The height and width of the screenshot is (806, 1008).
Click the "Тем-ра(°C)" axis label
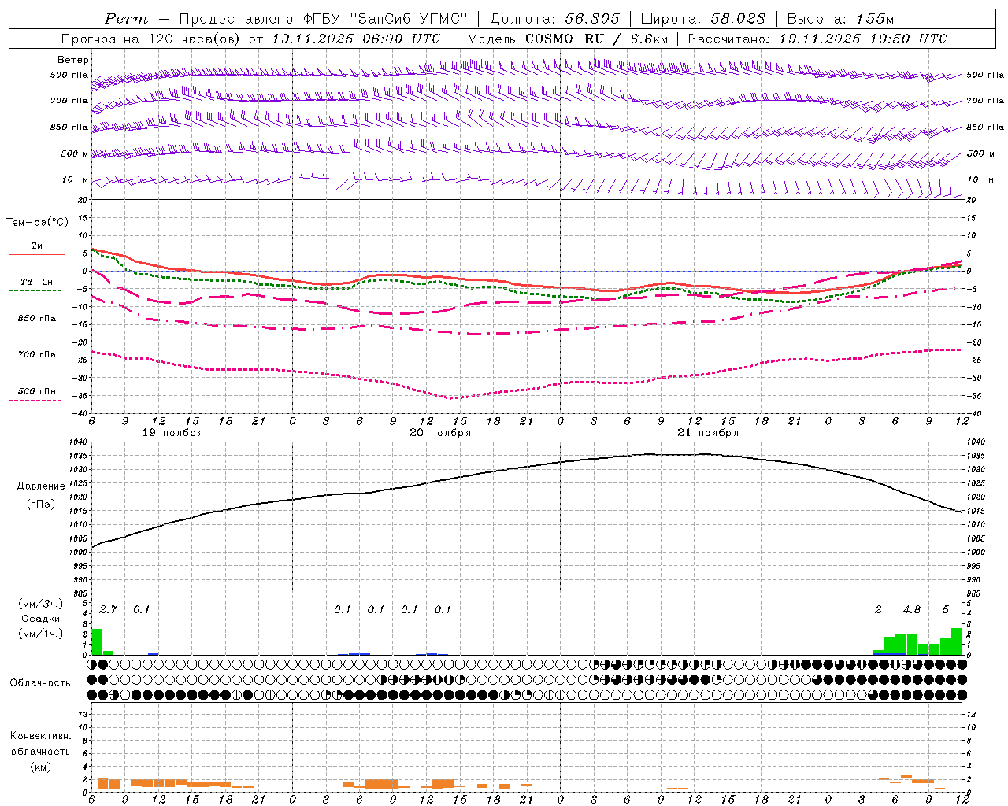coord(37,223)
